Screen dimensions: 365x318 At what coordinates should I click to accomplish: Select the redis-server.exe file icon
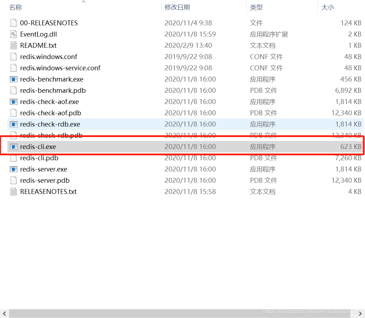[14, 169]
